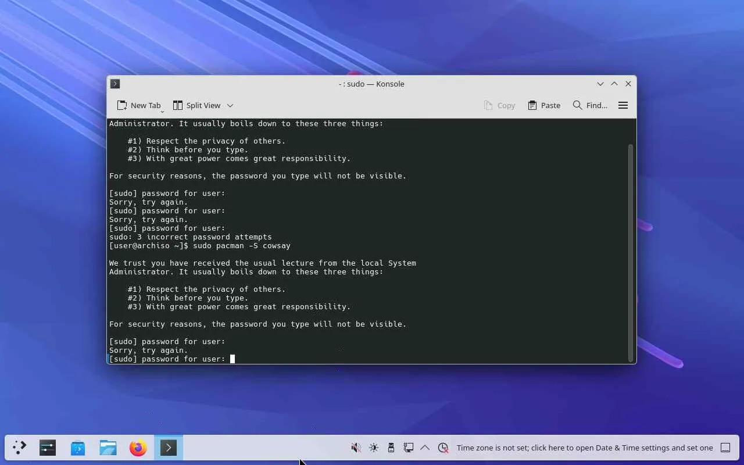Click the Split View toolbar button

[x=196, y=105]
